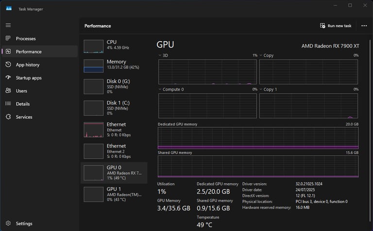
Task: Click the Services puzzle icon
Action: [8, 117]
